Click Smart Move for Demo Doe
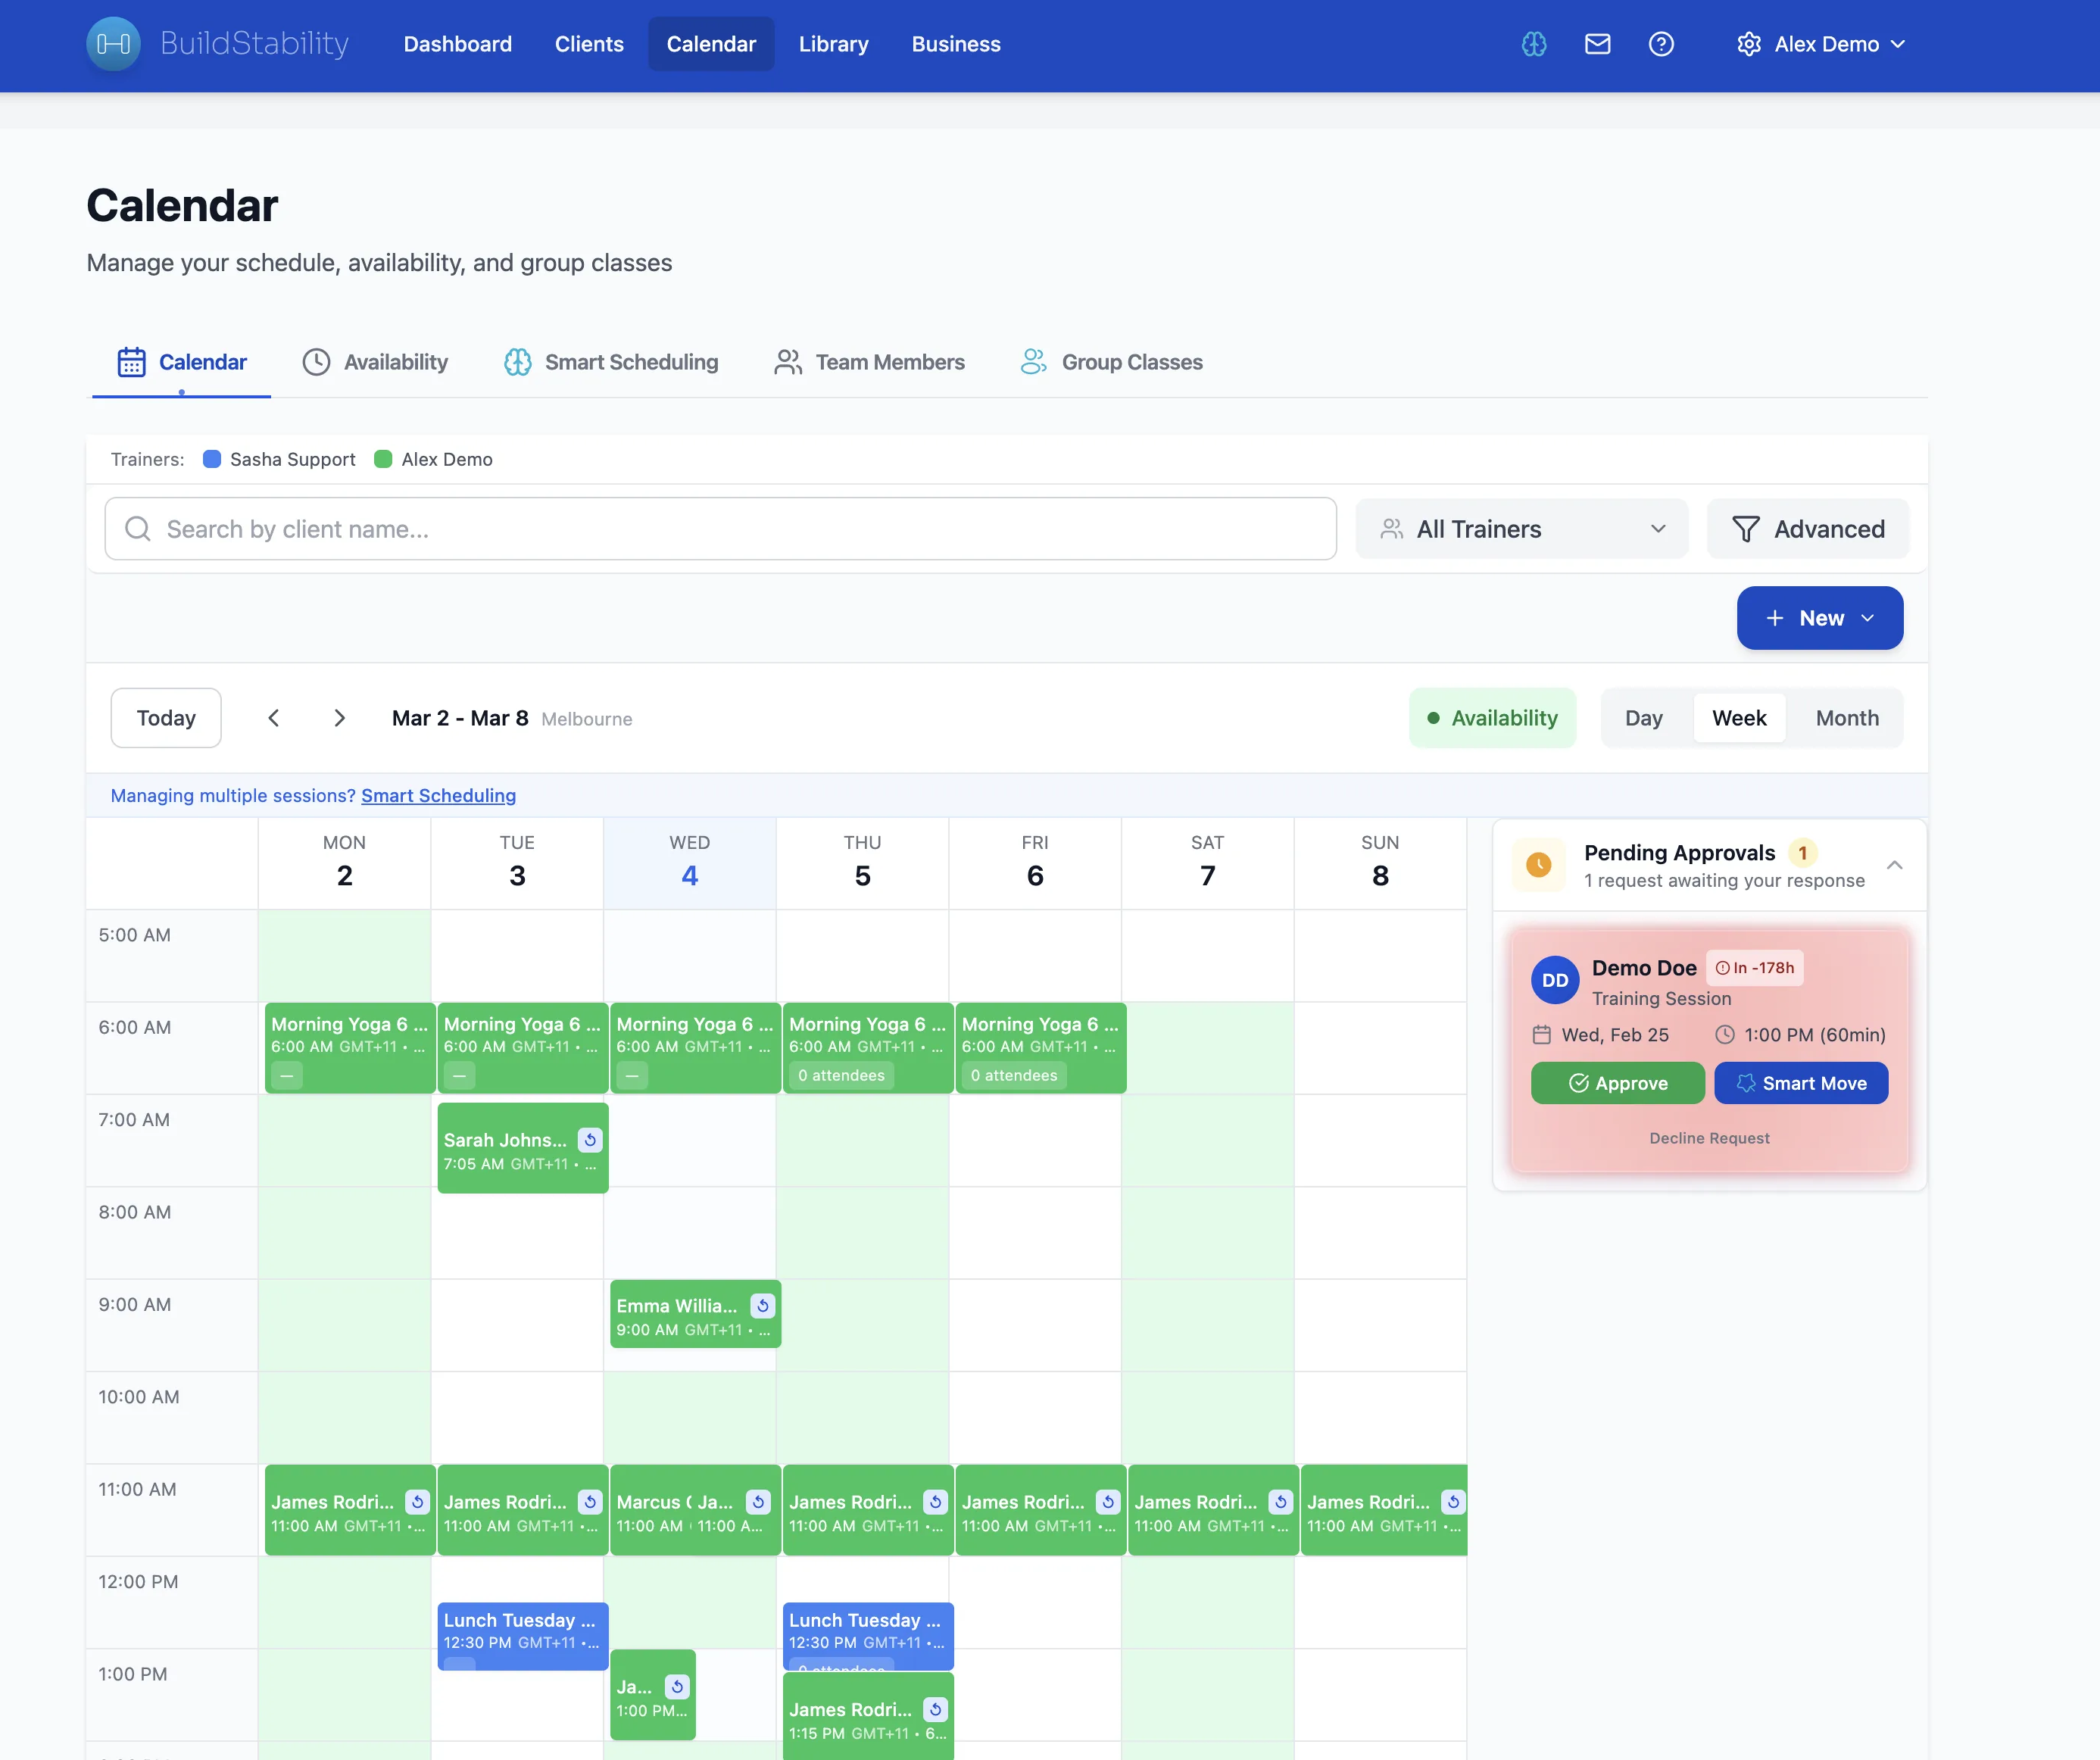 click(x=1801, y=1083)
